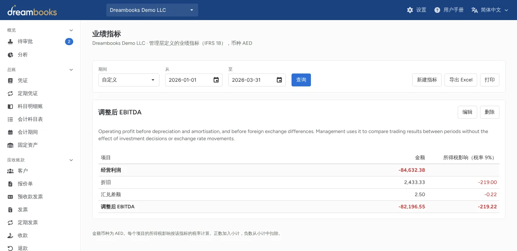
Task: Click the 至 end date field
Action: pos(257,80)
